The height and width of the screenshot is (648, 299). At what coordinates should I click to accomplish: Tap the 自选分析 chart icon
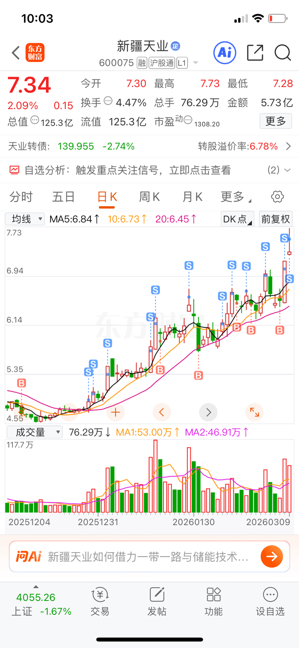(14, 170)
